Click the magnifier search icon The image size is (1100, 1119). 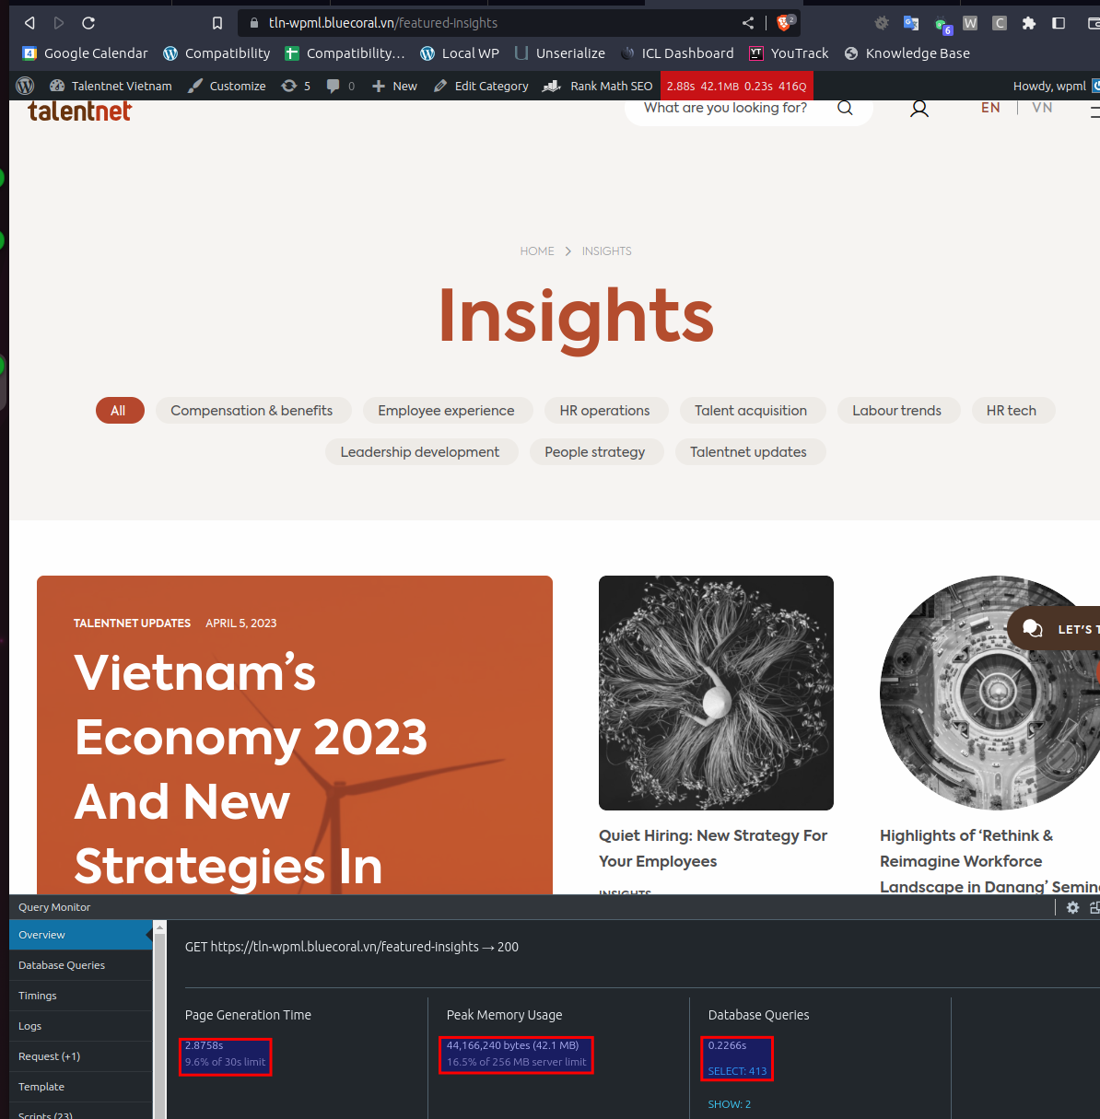click(845, 109)
